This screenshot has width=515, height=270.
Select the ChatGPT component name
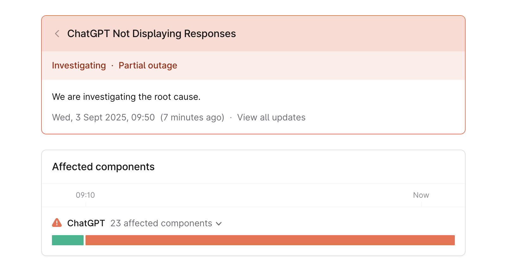click(x=86, y=223)
